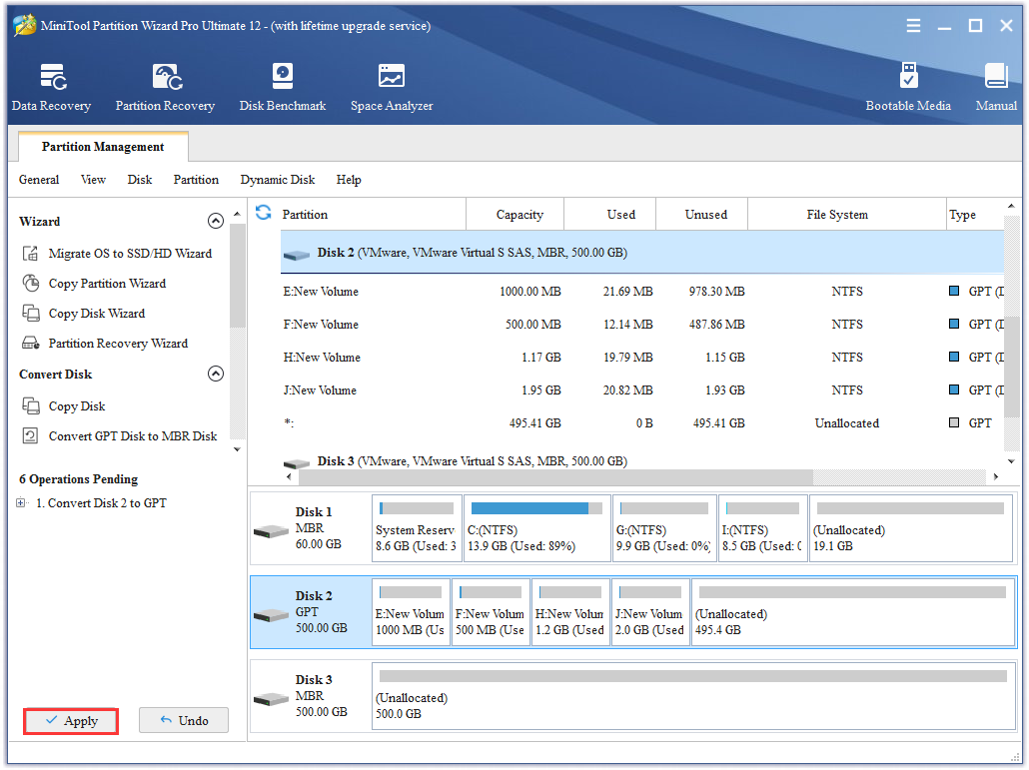The height and width of the screenshot is (770, 1029).
Task: Collapse the Wizard section
Action: [x=215, y=221]
